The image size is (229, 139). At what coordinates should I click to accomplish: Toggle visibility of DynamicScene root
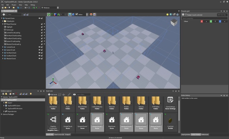click(x=39, y=18)
